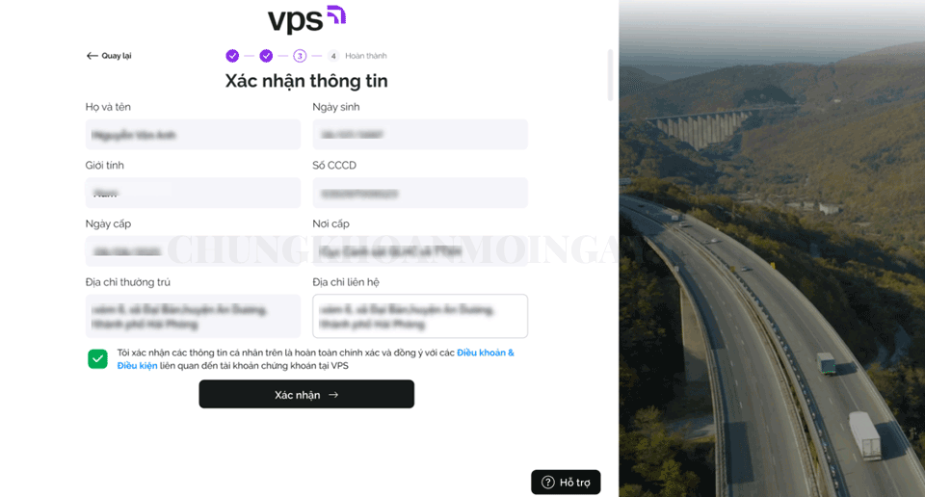The width and height of the screenshot is (925, 497).
Task: Click the Địa chỉ liên hệ input field
Action: coord(420,317)
